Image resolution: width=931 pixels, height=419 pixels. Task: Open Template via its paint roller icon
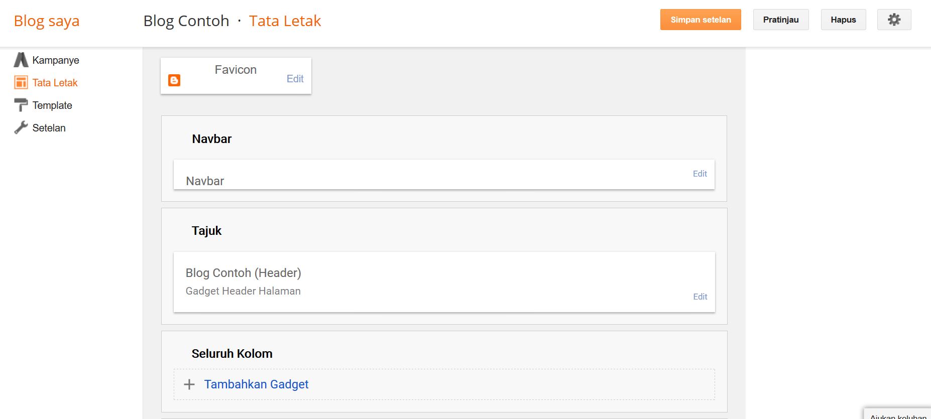tap(21, 105)
